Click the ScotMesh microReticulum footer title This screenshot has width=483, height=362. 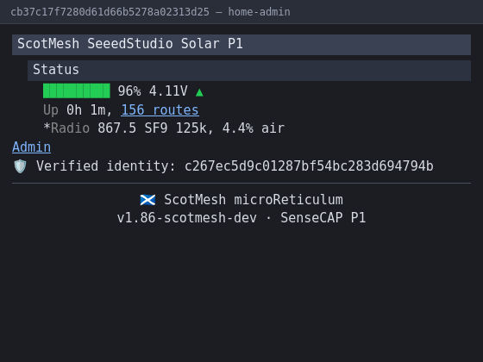(x=254, y=200)
